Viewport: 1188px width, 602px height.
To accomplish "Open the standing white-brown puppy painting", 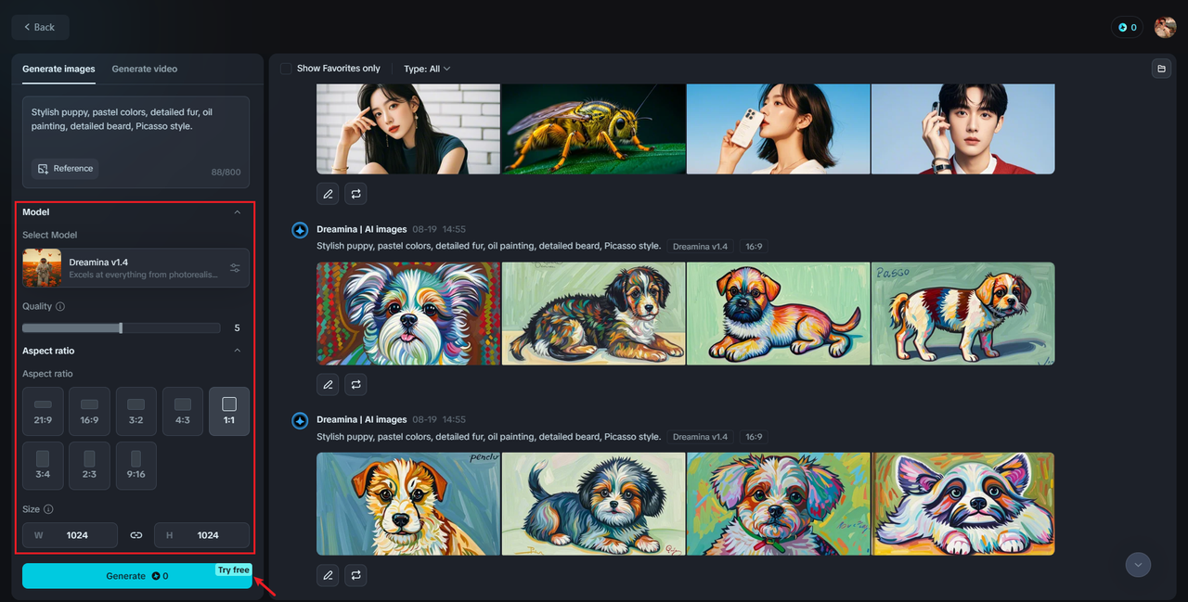I will click(x=962, y=314).
